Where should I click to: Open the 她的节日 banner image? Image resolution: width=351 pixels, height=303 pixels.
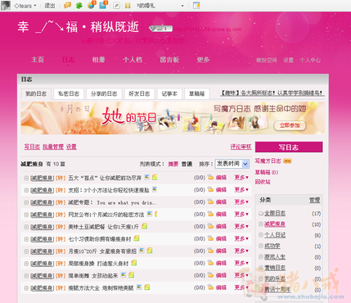pos(173,118)
